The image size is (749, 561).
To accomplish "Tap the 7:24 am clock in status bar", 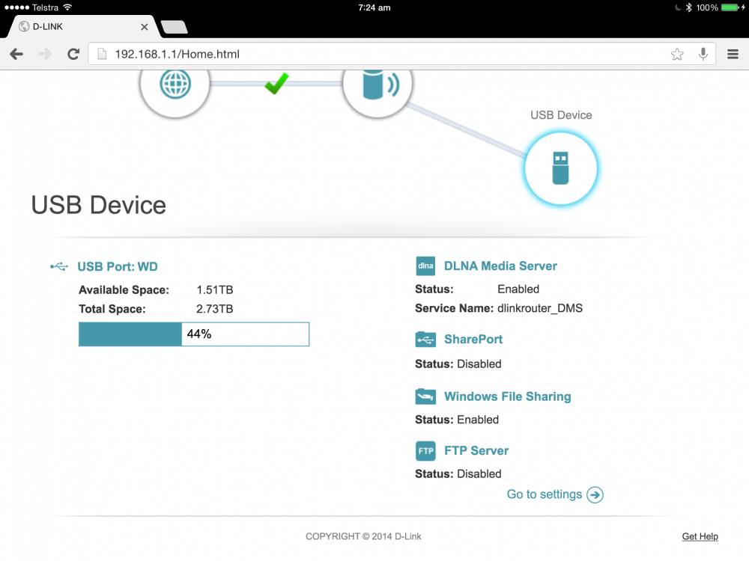I will click(x=374, y=7).
